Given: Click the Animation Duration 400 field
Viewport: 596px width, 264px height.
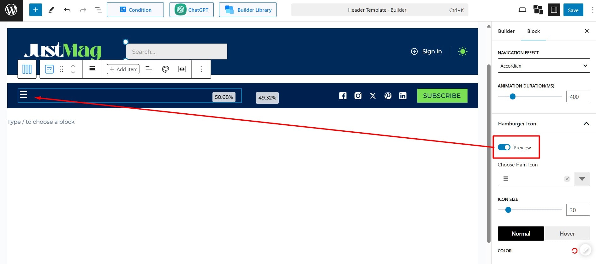Looking at the screenshot, I should pos(578,97).
